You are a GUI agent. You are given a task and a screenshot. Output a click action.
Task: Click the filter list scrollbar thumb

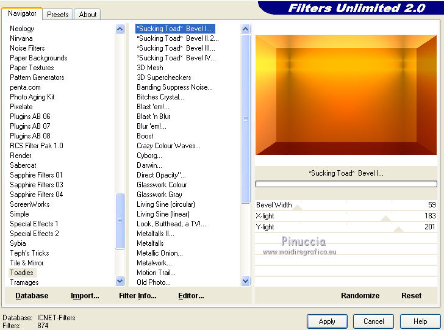pos(246,119)
